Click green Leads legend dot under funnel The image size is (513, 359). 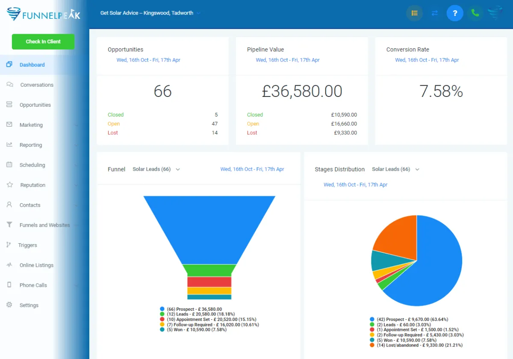click(162, 314)
